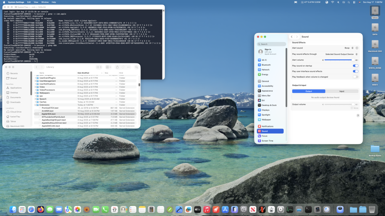The height and width of the screenshot is (216, 385).
Task: Open Finder group-by dropdown
Action: tap(108, 67)
